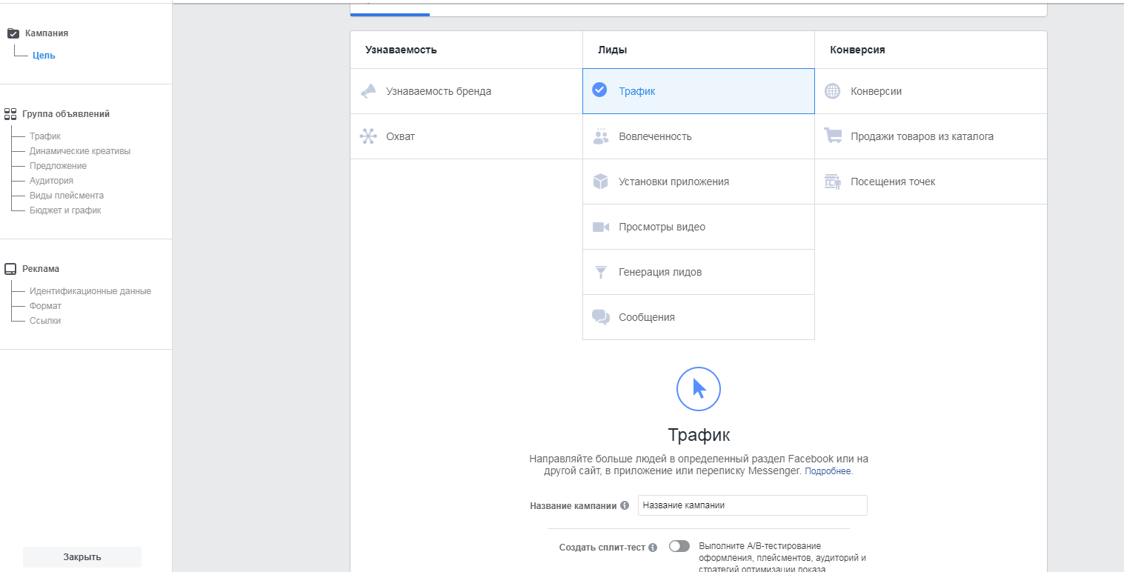This screenshot has width=1124, height=572.
Task: Open Аудитория in the ad set tree
Action: coord(51,181)
